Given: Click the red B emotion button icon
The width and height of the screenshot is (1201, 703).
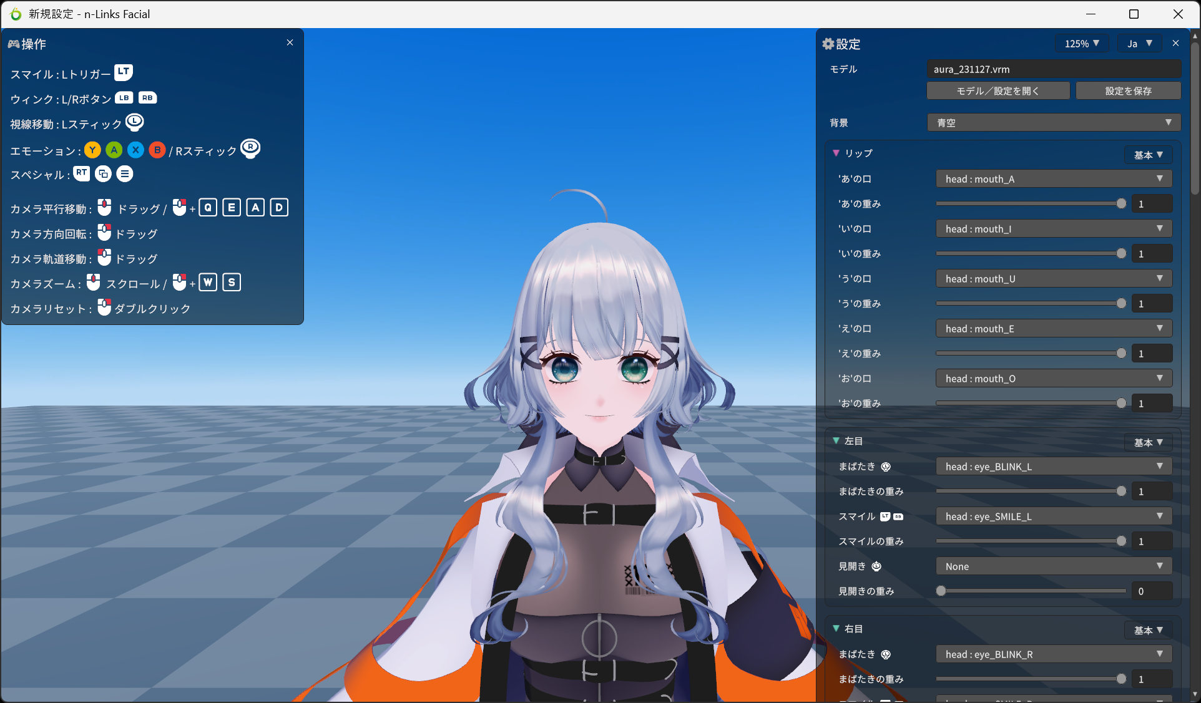Looking at the screenshot, I should [157, 150].
